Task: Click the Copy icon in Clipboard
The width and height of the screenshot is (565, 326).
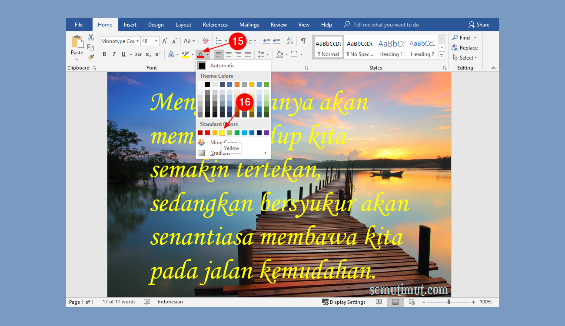Action: click(x=91, y=47)
